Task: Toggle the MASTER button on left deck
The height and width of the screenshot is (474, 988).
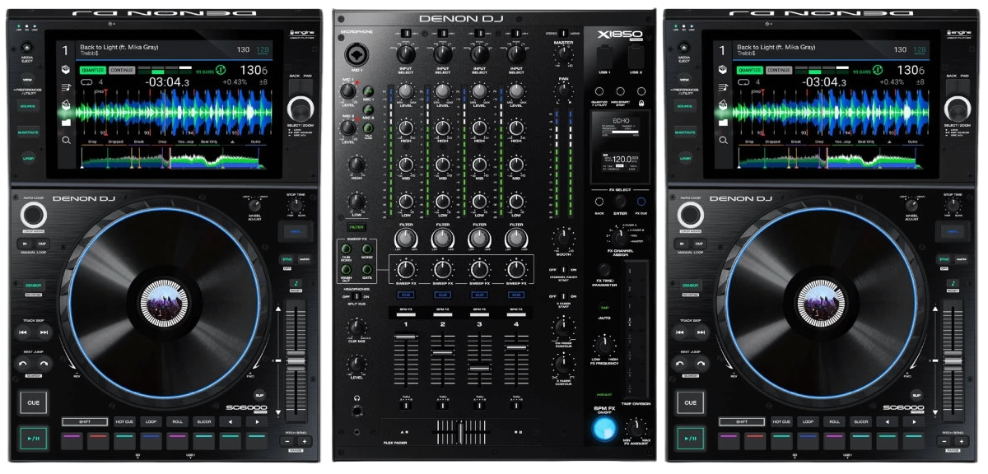Action: pyautogui.click(x=304, y=260)
